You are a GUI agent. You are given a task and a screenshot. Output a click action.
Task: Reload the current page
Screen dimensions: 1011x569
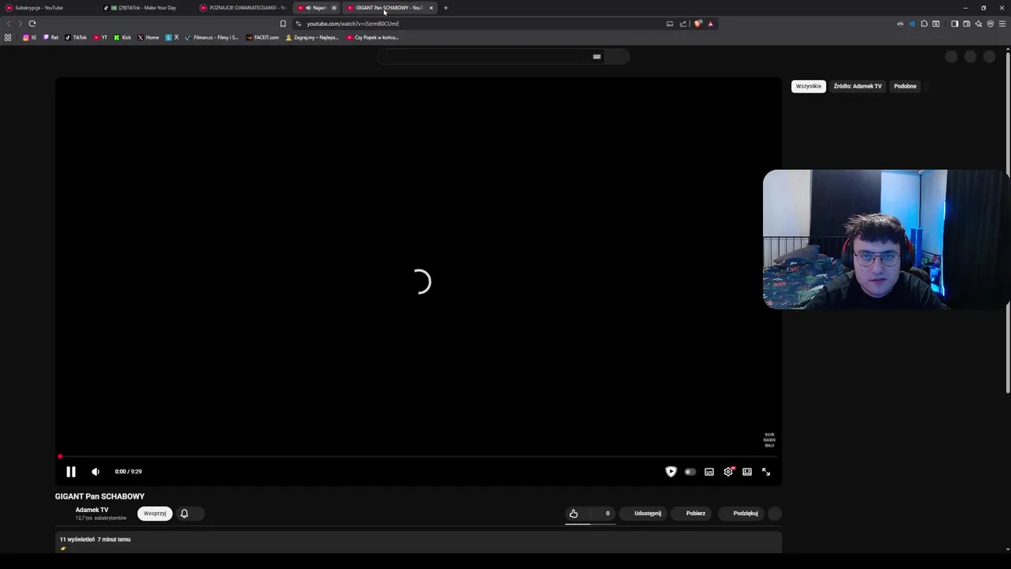click(x=32, y=24)
